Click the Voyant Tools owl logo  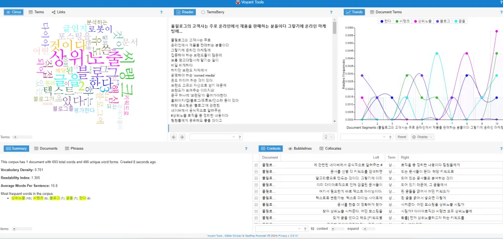click(238, 2)
